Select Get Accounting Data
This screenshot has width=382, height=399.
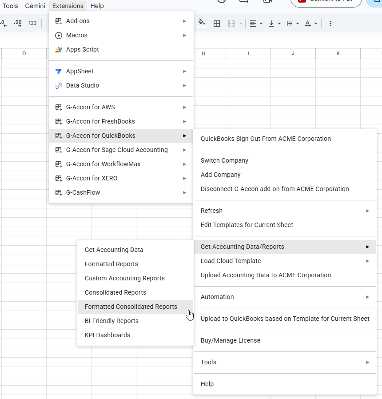135,250
